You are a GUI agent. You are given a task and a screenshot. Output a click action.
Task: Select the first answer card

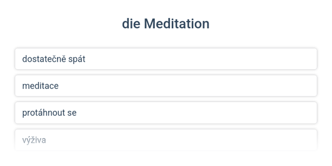click(x=166, y=59)
